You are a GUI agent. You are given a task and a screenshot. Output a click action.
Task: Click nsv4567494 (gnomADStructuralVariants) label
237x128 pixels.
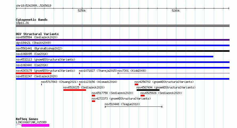[166, 87]
